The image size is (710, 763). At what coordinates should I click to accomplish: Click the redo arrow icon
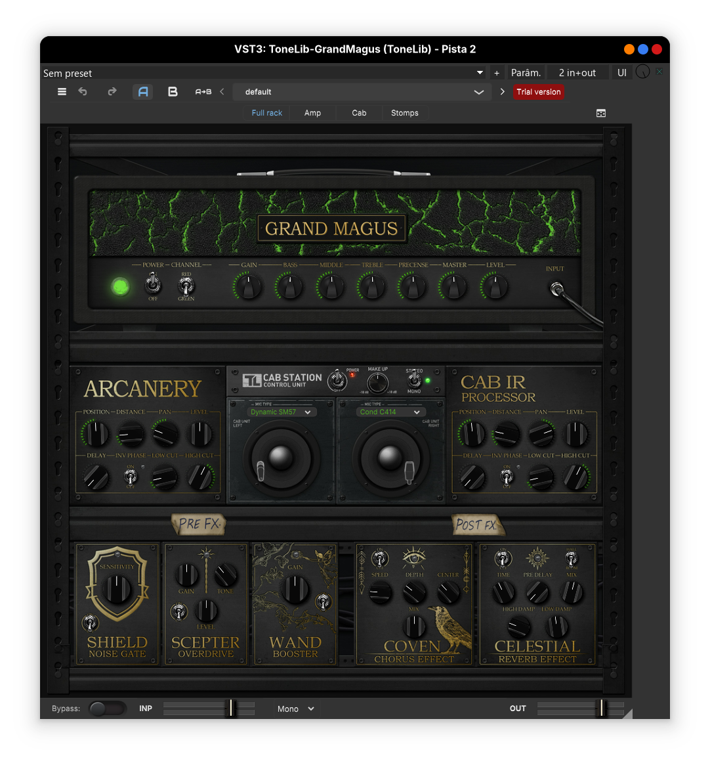pyautogui.click(x=112, y=92)
